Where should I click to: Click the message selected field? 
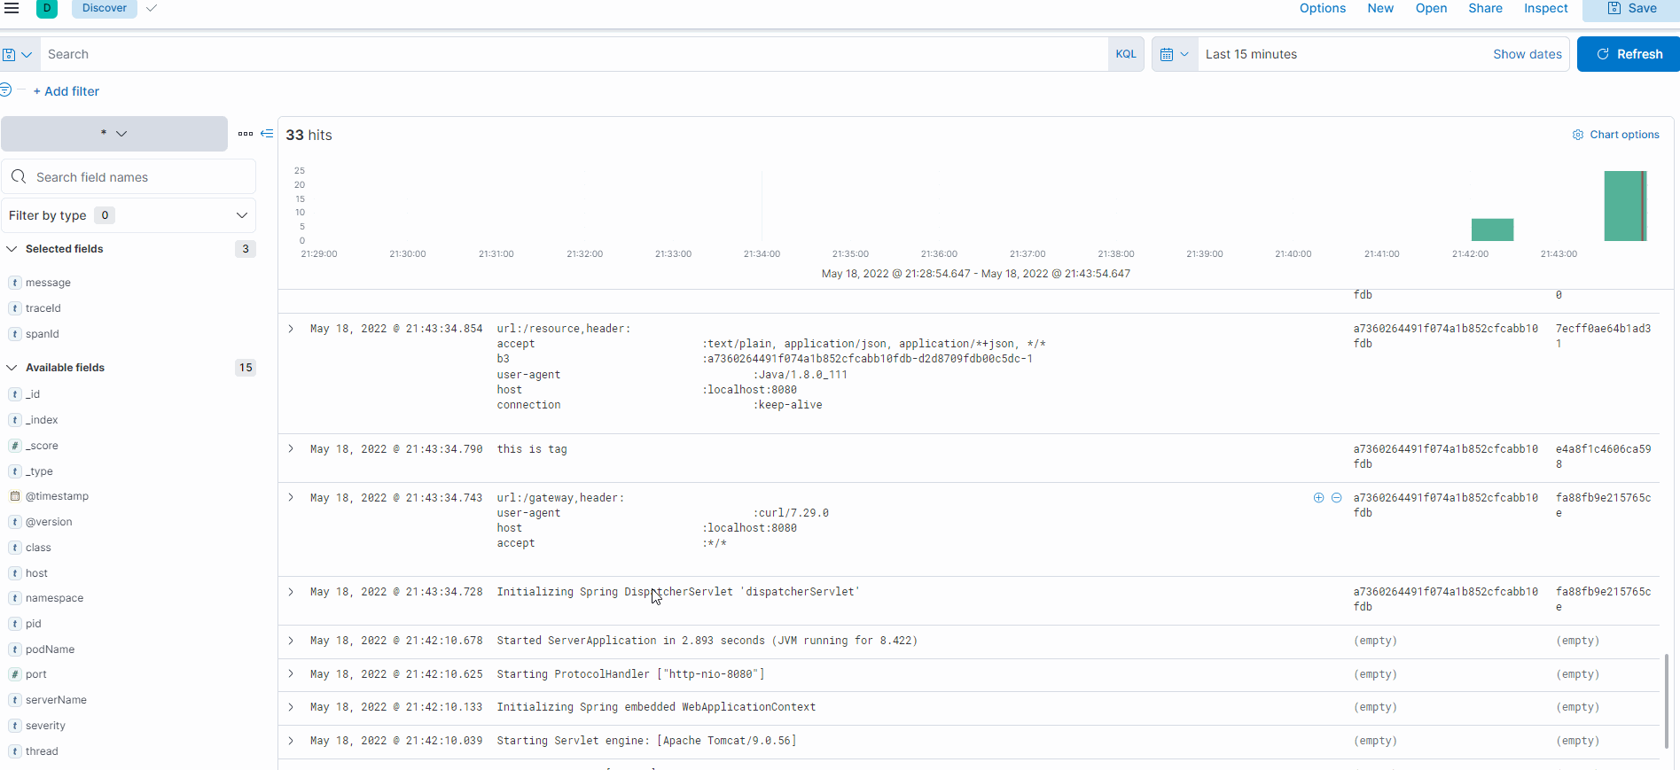[48, 283]
